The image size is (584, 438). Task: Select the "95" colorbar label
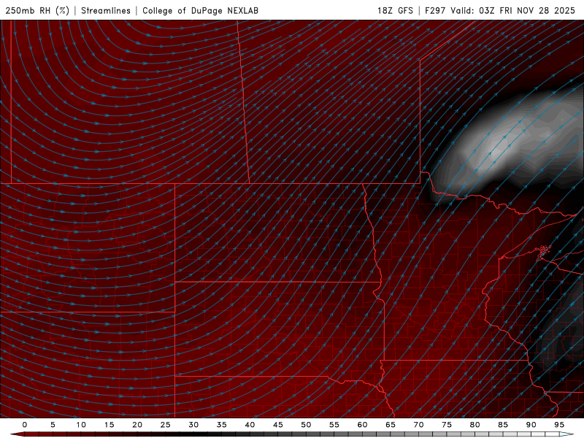(x=559, y=425)
